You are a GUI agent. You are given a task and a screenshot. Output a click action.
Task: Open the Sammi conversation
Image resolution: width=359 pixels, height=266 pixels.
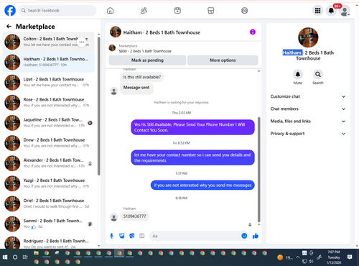click(48, 224)
